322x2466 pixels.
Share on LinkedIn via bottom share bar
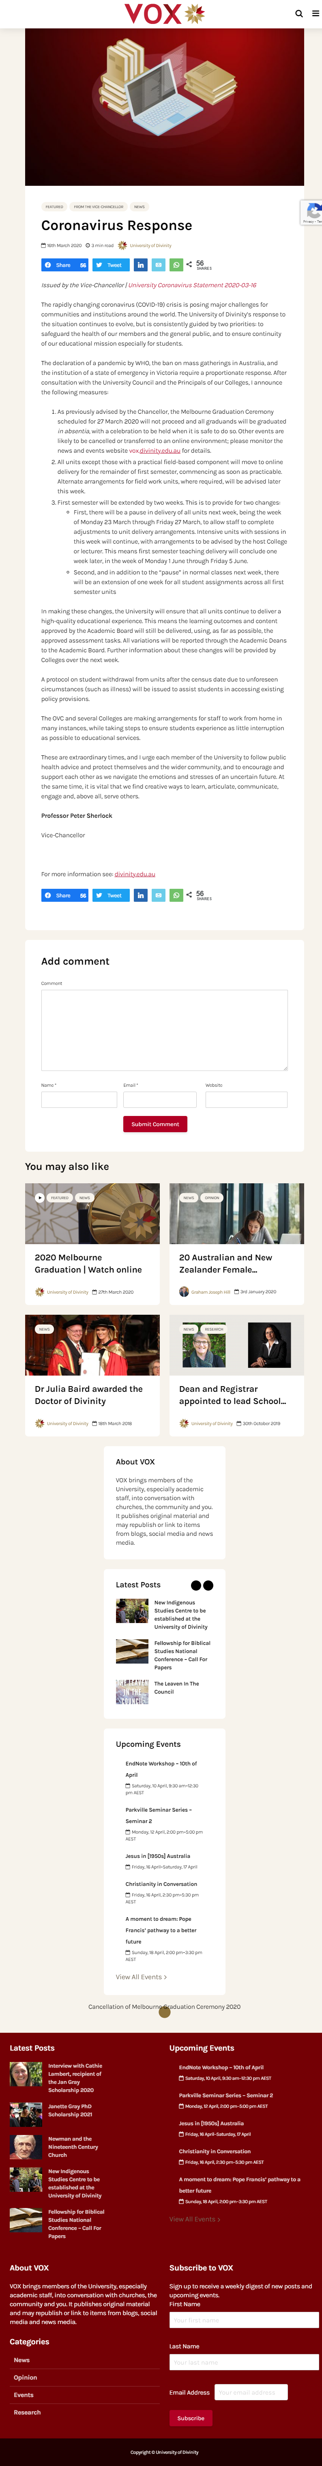(141, 895)
